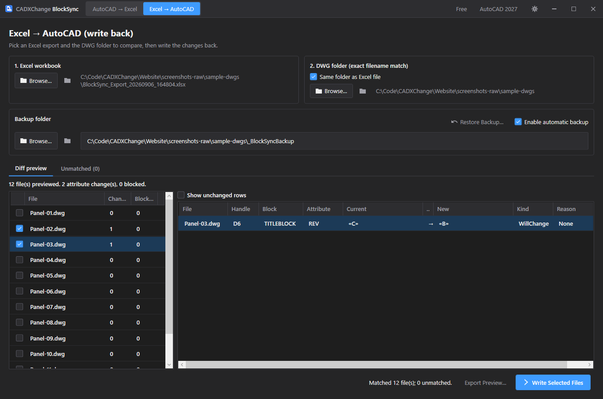The height and width of the screenshot is (399, 603).
Task: Click the file list vertical scrollbar thumb
Action: pos(169,266)
